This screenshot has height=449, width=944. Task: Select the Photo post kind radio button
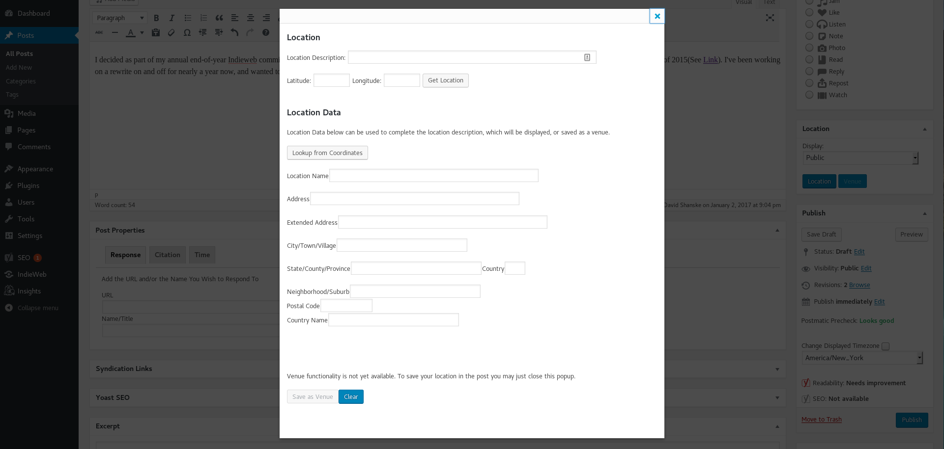coord(809,48)
